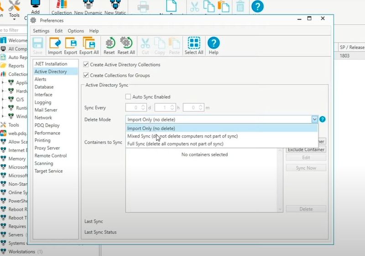Open the Tools menu in main window
The image size is (365, 256).
pyautogui.click(x=14, y=9)
